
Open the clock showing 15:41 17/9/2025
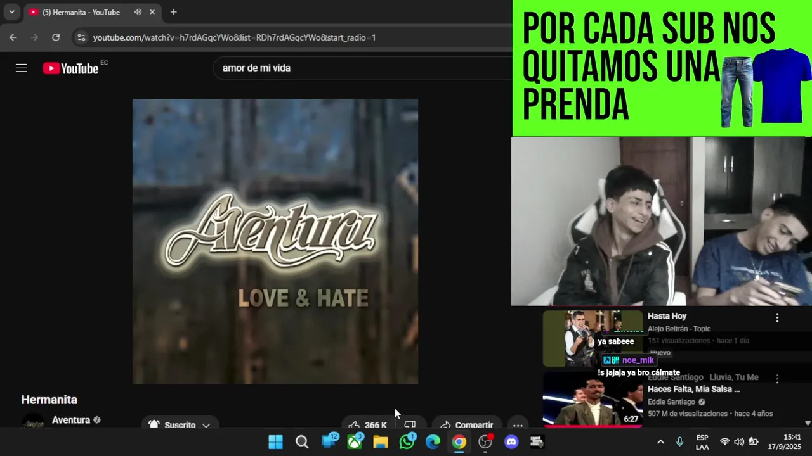[784, 442]
